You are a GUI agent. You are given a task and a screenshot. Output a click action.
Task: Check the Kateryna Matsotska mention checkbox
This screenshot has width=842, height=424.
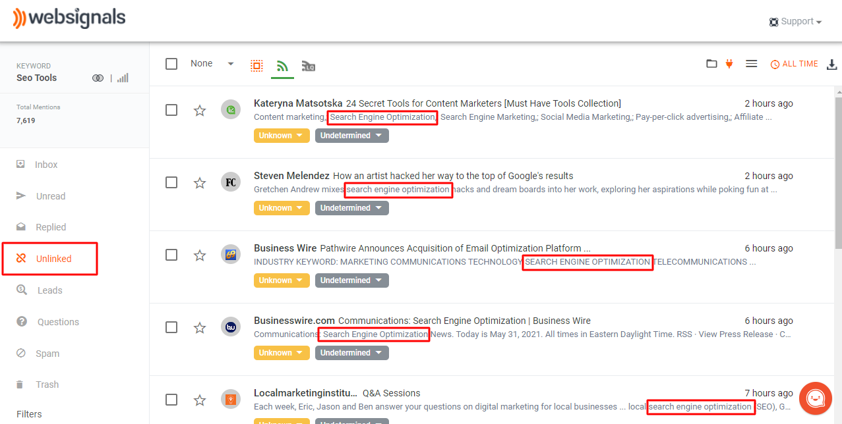[171, 110]
